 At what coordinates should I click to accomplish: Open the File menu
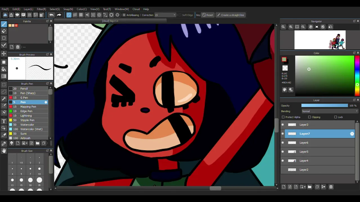click(5, 9)
